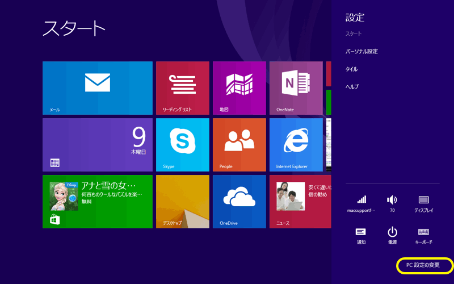The height and width of the screenshot is (284, 454).
Task: Open the OneDrive tile
Action: [239, 201]
